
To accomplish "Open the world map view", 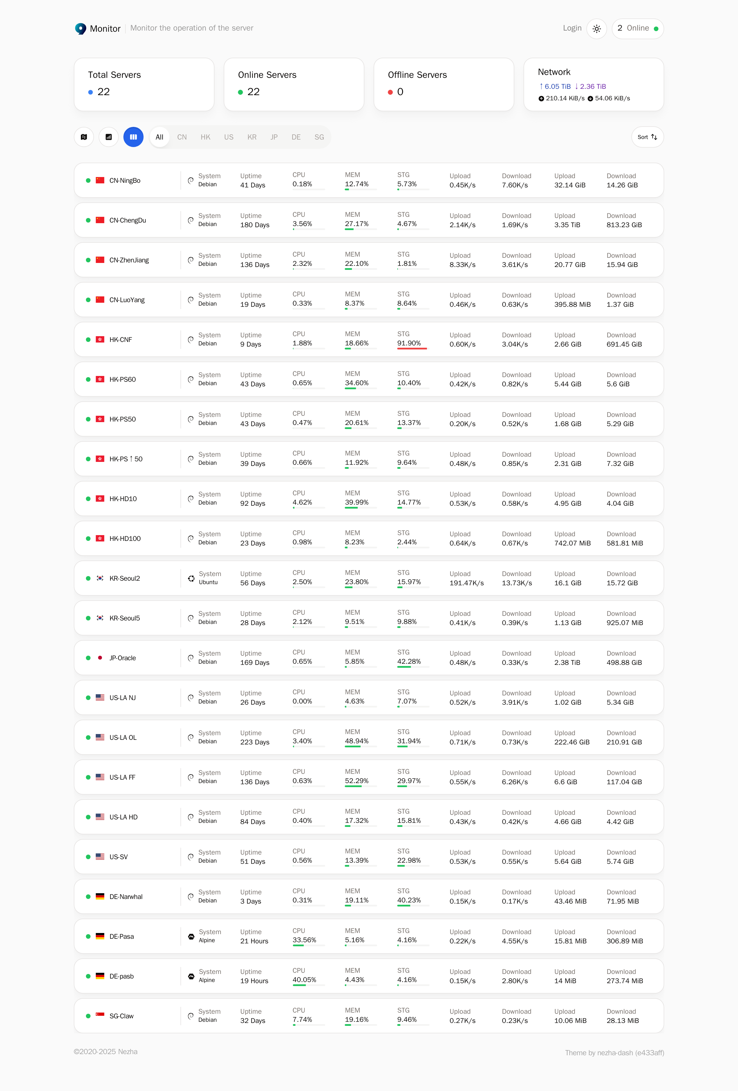I will [x=84, y=137].
